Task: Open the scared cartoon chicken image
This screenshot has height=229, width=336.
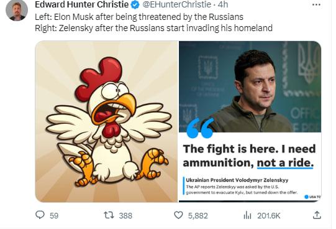Action: [106, 121]
